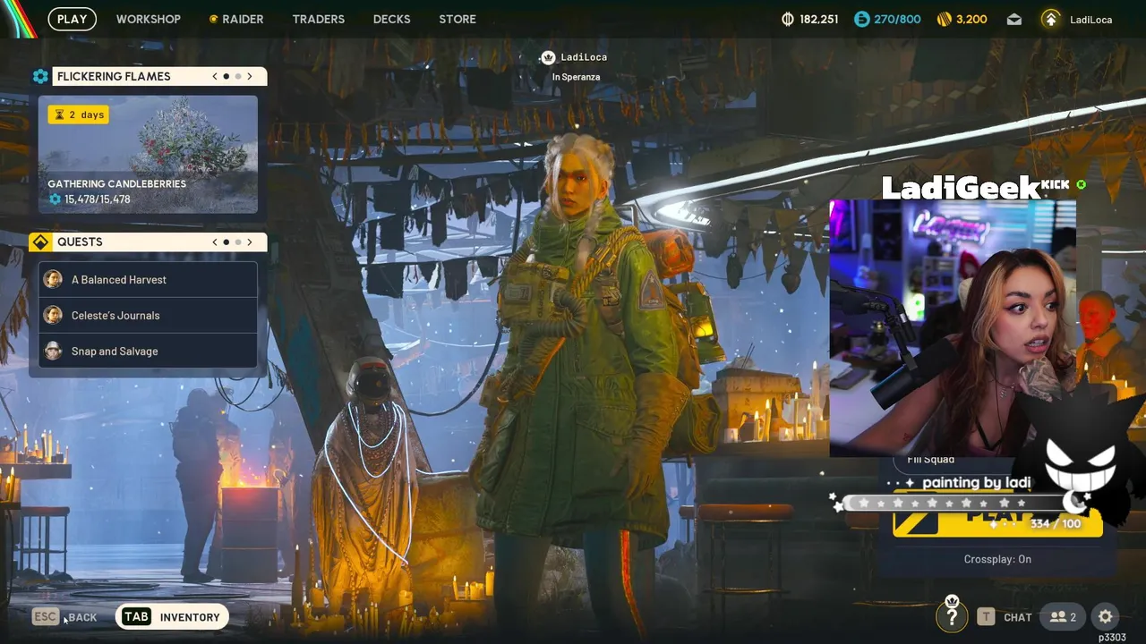Image resolution: width=1146 pixels, height=644 pixels.
Task: Click the LadiLoca party leader crown icon
Action: coord(548,57)
